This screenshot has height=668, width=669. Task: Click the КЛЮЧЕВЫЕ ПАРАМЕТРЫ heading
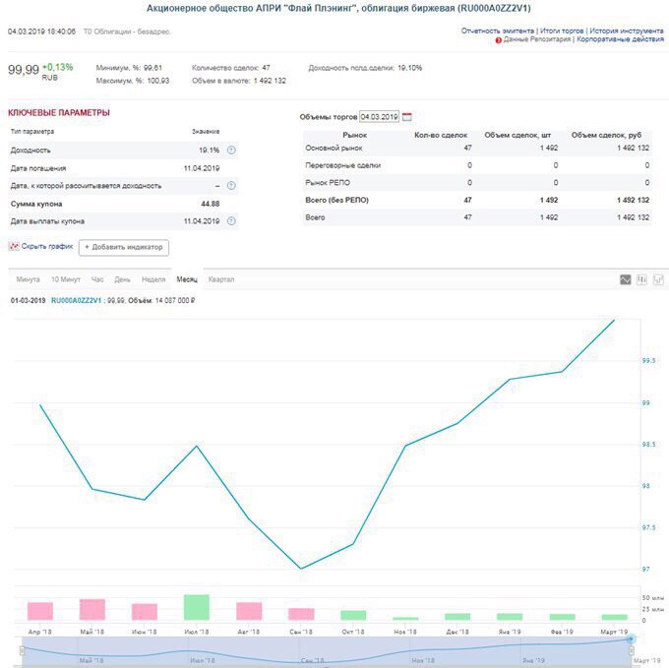click(59, 113)
